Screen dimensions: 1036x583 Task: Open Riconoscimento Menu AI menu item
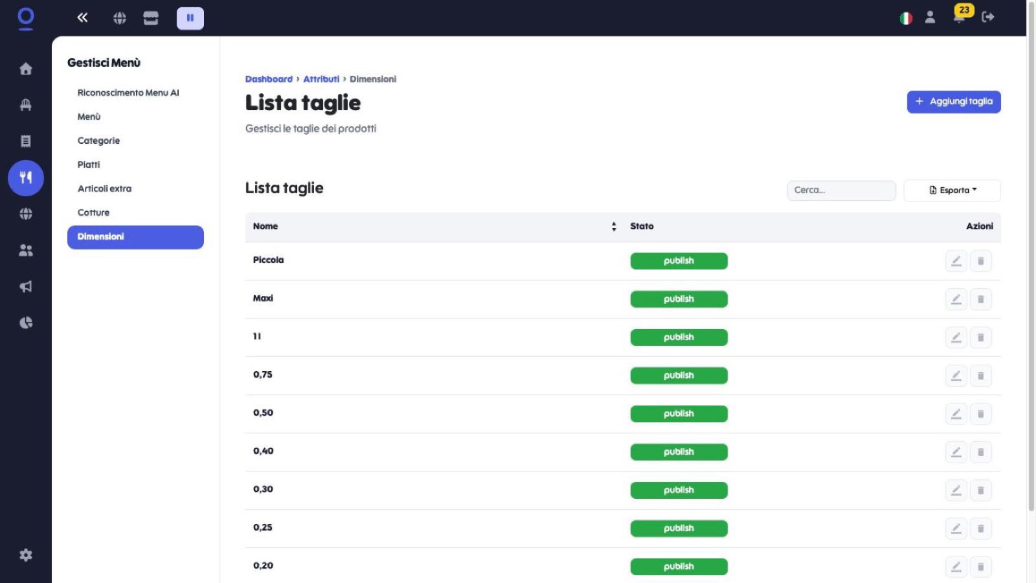pyautogui.click(x=128, y=93)
